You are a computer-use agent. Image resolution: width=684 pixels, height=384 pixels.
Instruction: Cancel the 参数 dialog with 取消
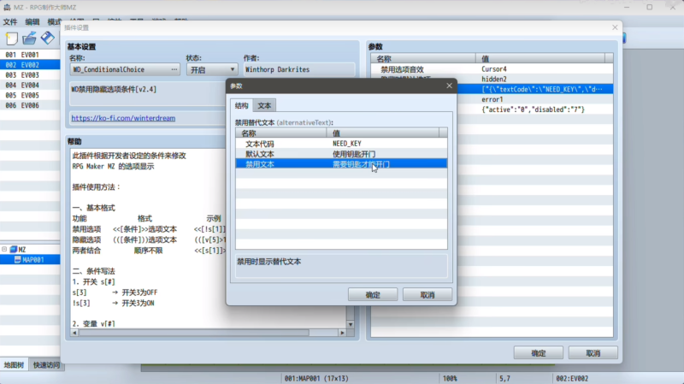(x=427, y=295)
